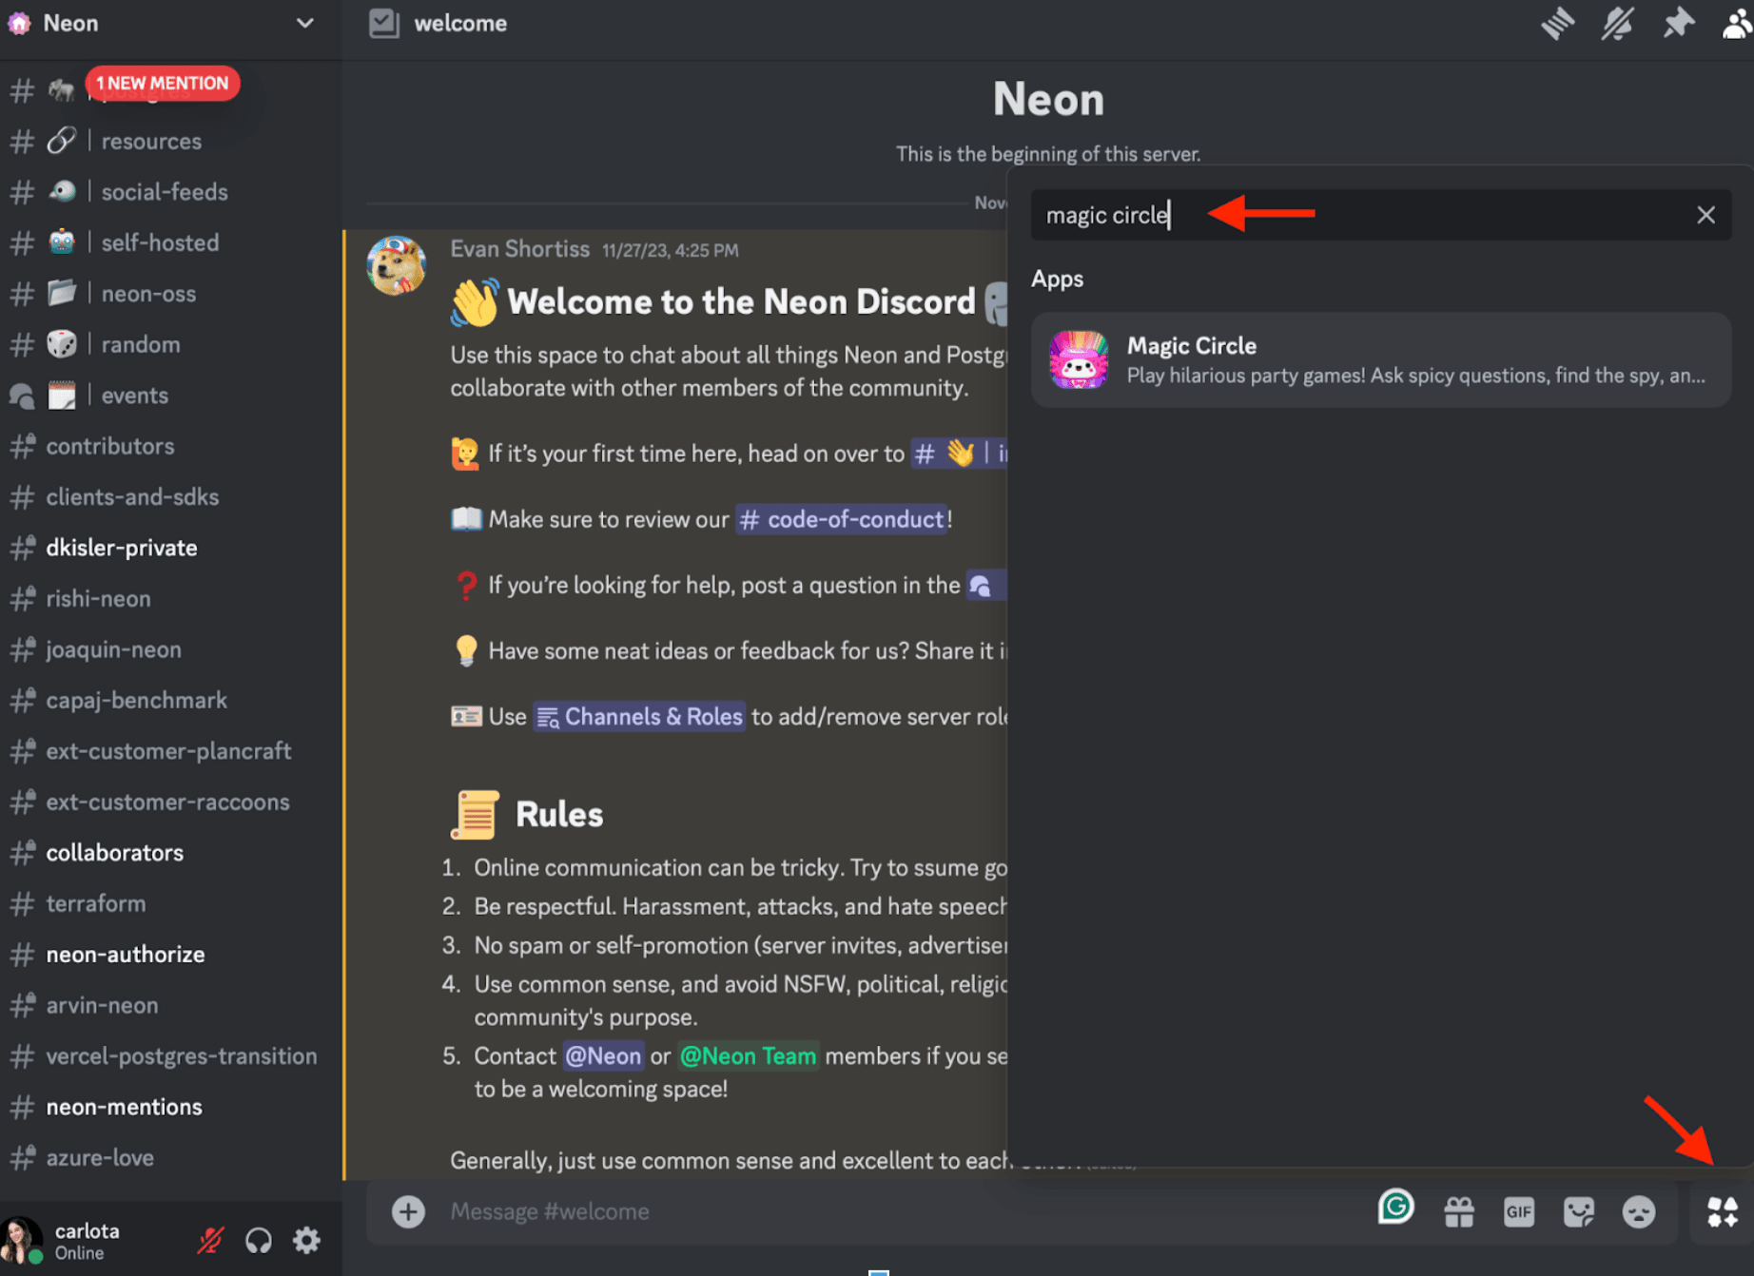The height and width of the screenshot is (1276, 1754).
Task: Clear the magic circle search text
Action: [x=1705, y=215]
